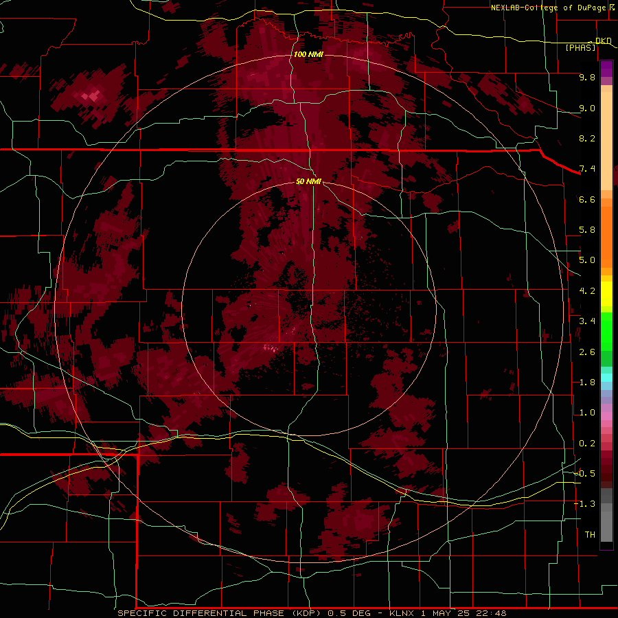The width and height of the screenshot is (618, 618).
Task: Click the 1.8 scale value
Action: coord(587,382)
